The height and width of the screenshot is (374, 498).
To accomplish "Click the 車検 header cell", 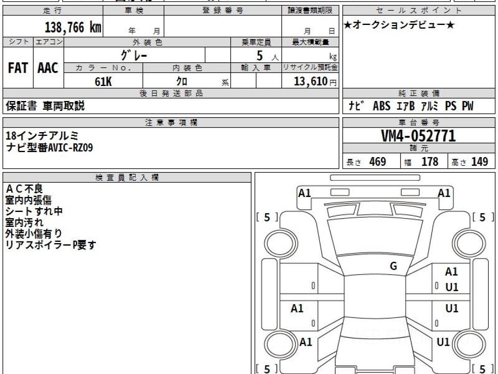I will point(134,11).
